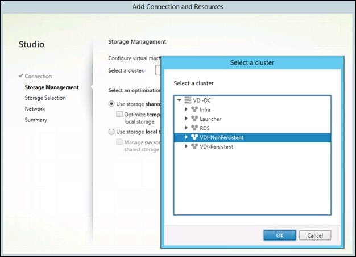Click the Select a cluster input field
The image size is (356, 257).
point(158,70)
